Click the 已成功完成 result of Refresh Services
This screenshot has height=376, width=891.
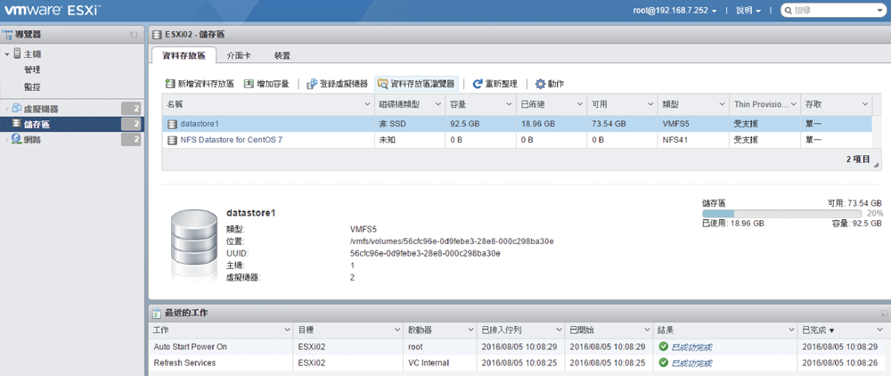click(x=691, y=363)
